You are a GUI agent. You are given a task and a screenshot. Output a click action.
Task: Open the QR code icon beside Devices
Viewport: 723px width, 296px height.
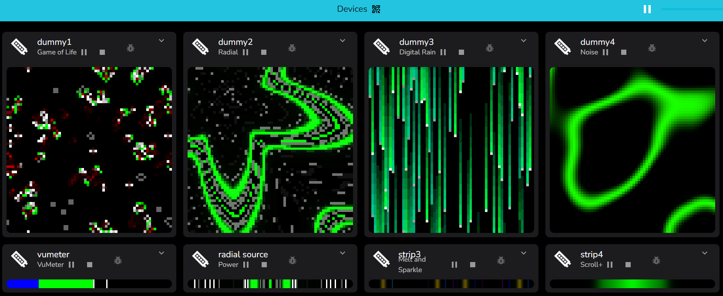tap(376, 9)
